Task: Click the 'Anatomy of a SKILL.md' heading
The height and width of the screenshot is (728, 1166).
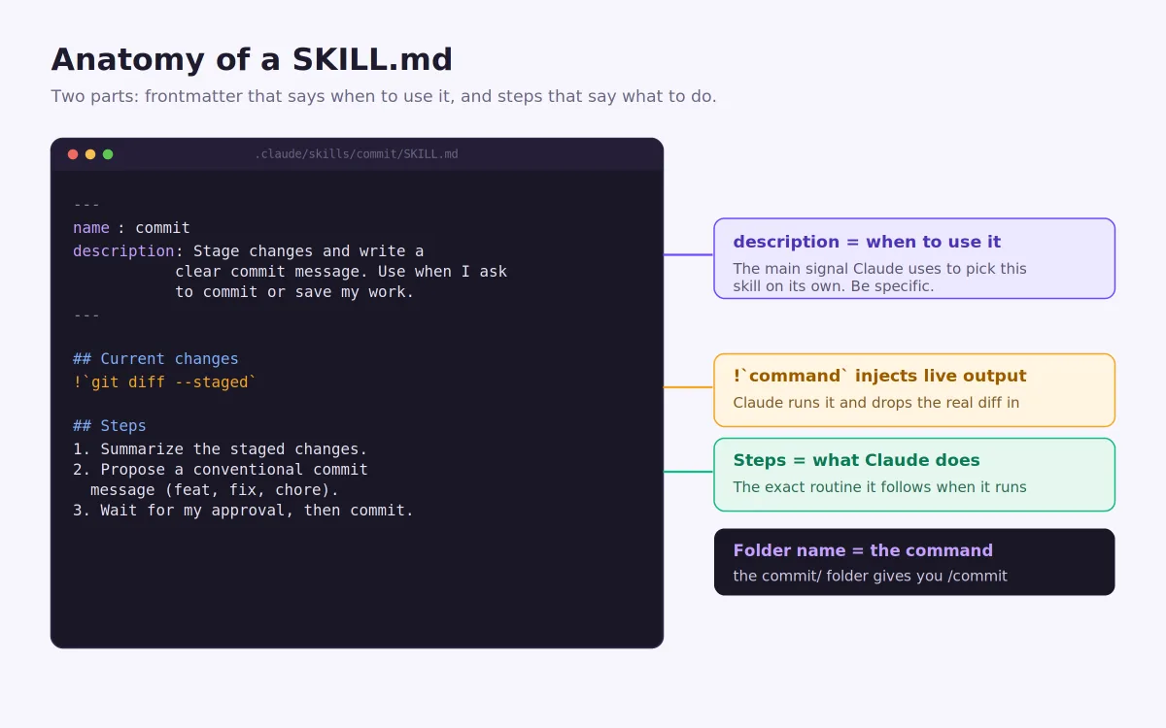Action: [x=252, y=60]
